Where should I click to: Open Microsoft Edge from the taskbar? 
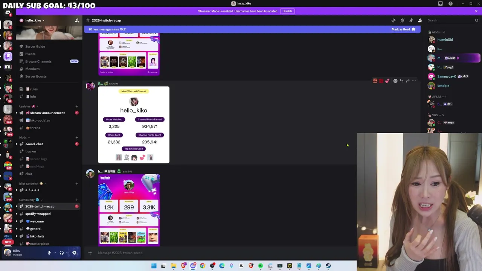point(222,266)
